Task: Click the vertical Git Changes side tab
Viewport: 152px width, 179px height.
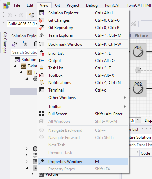Action: click(x=5, y=43)
